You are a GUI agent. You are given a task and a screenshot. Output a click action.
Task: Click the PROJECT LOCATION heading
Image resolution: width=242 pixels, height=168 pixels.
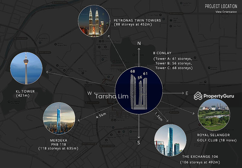point(221,6)
